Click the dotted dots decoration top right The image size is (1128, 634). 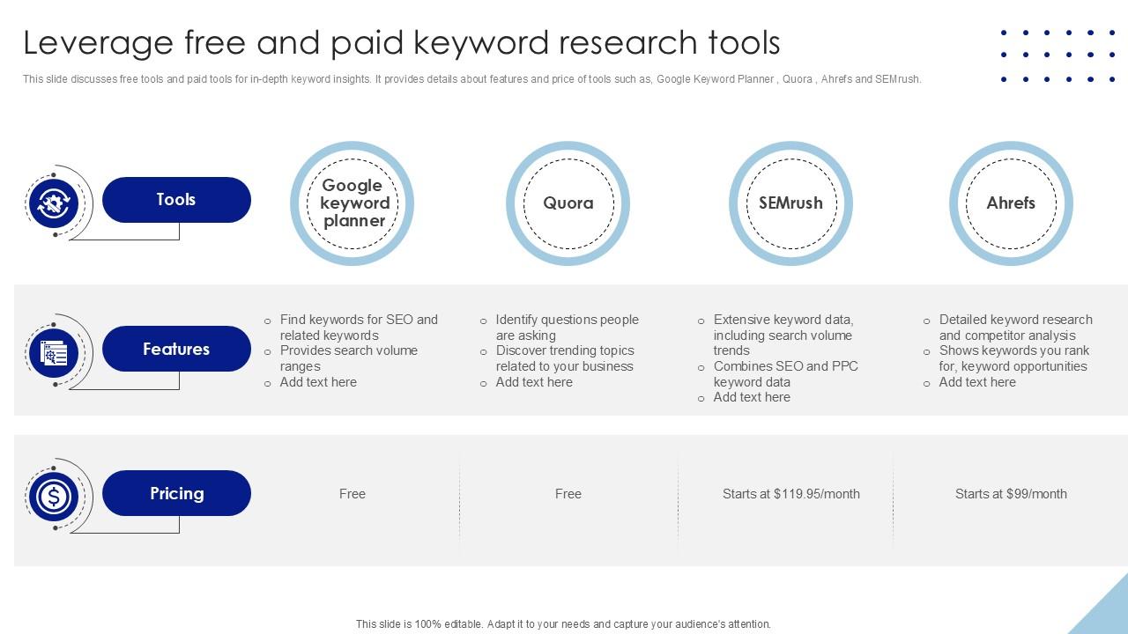[1056, 56]
